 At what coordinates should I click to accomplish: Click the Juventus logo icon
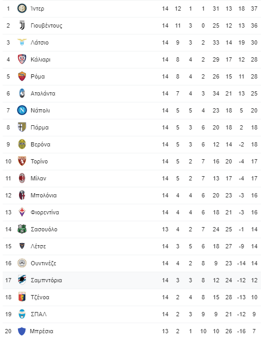22,25
